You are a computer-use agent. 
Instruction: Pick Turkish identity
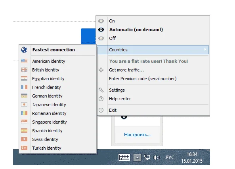tap(58, 148)
